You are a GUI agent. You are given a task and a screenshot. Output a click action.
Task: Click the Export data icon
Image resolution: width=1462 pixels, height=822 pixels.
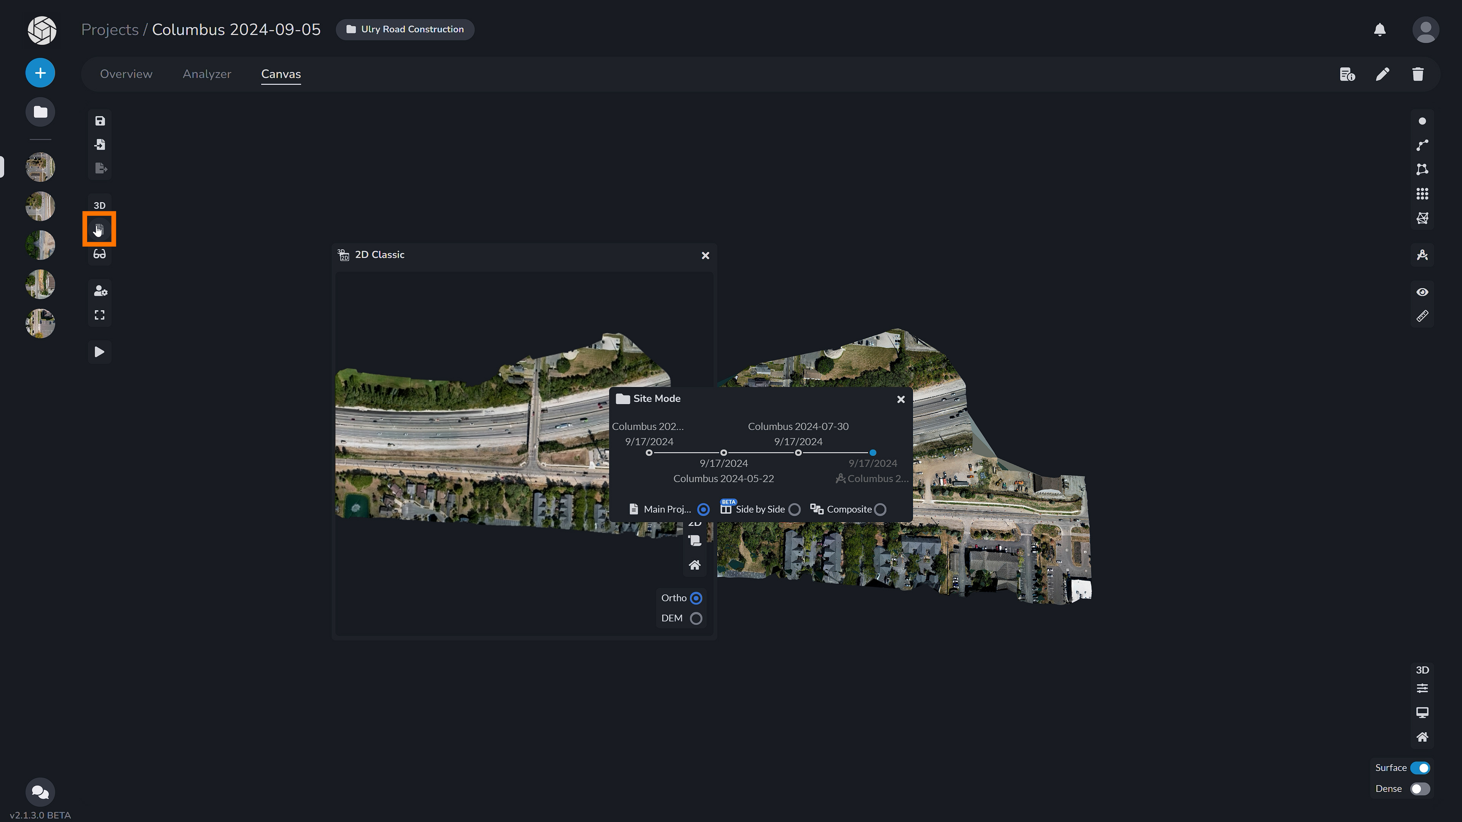click(99, 168)
